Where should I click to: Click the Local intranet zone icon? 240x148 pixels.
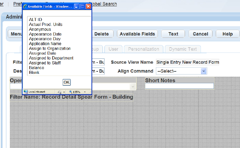pos(26,92)
